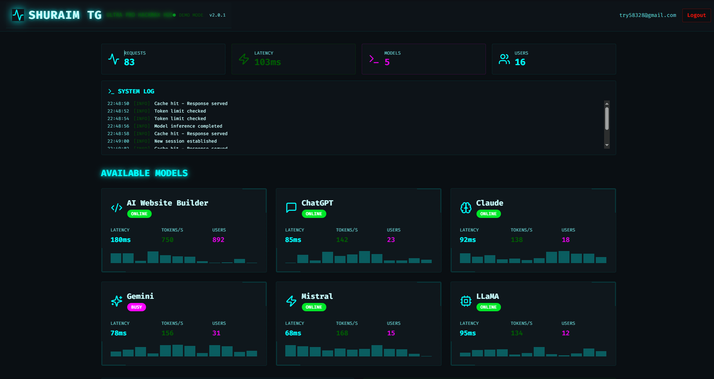Toggle the ONLINE badge on the ChatGPT card

click(x=314, y=214)
